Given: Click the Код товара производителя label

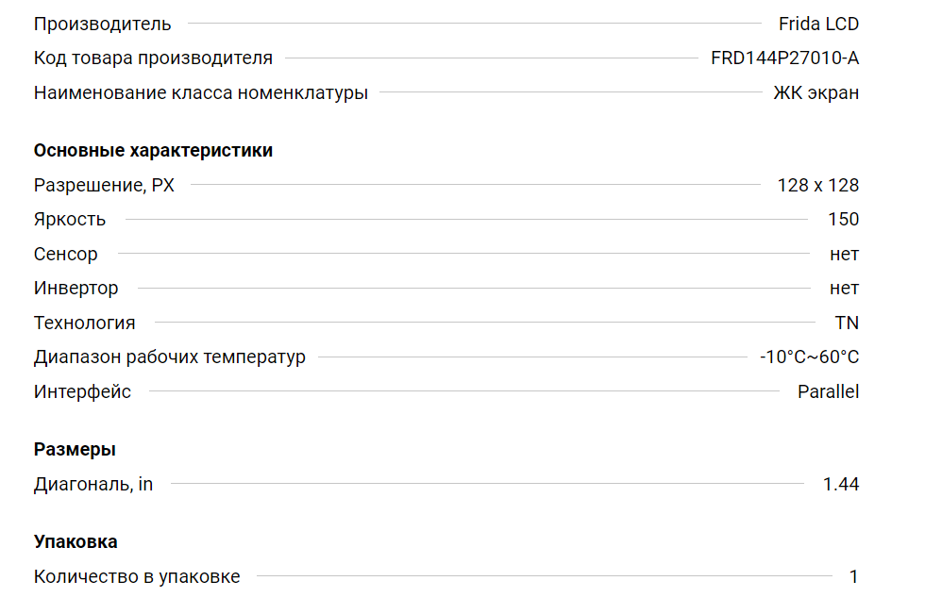Looking at the screenshot, I should tap(153, 58).
